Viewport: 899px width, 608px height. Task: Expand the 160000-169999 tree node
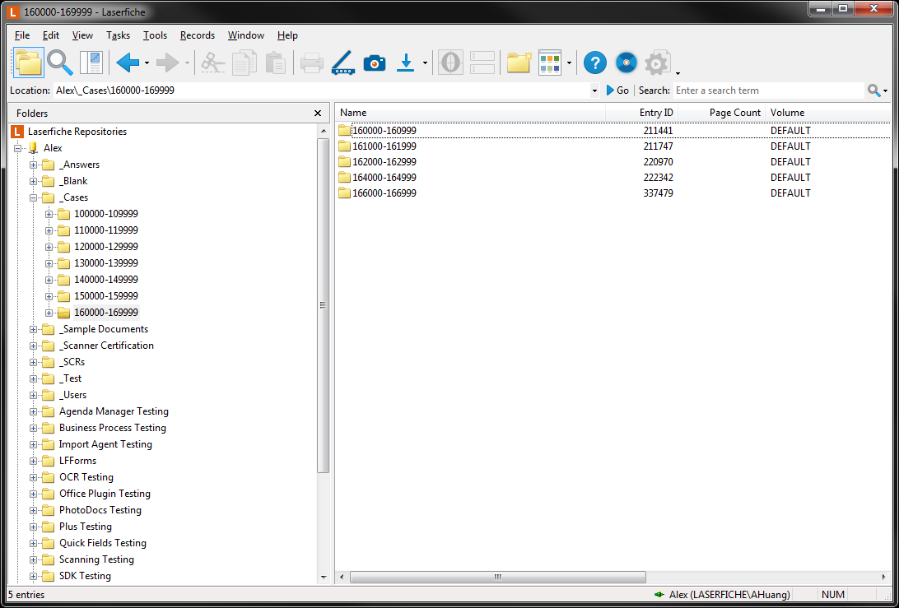(49, 313)
